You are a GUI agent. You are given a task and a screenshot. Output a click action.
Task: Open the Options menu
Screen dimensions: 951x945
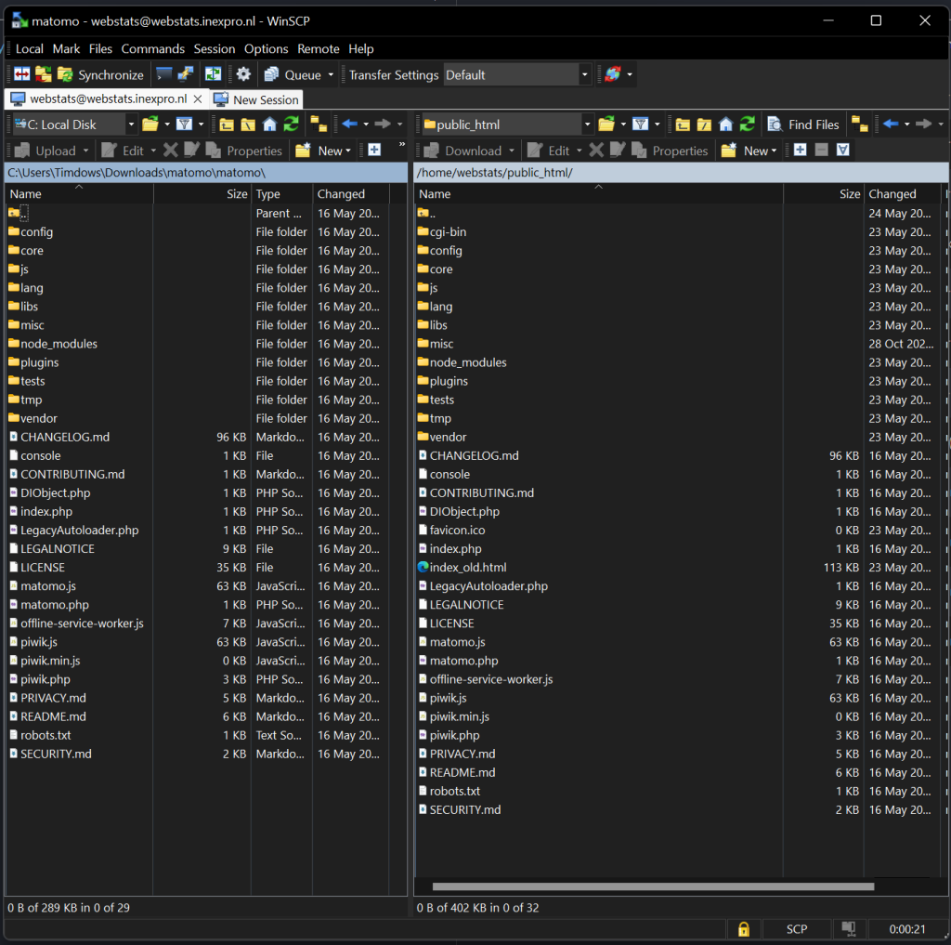pyautogui.click(x=266, y=48)
